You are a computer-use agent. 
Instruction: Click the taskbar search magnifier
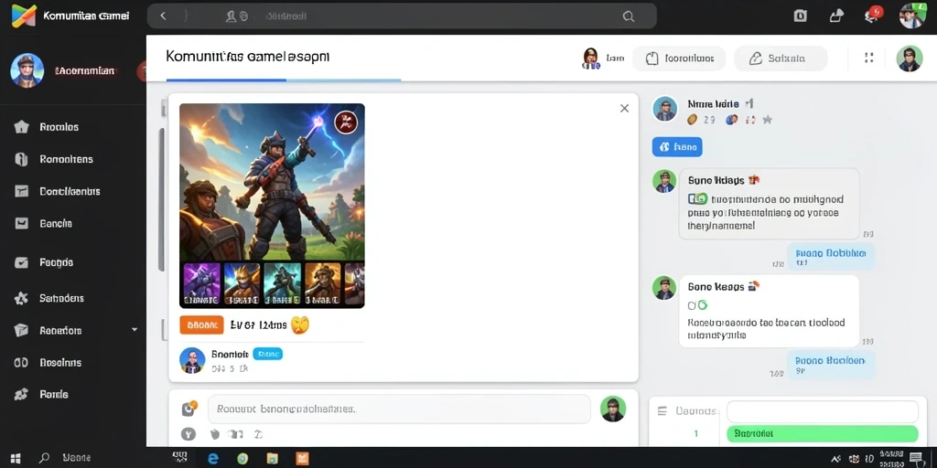click(44, 458)
